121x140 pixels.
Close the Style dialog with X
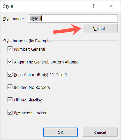point(111,6)
